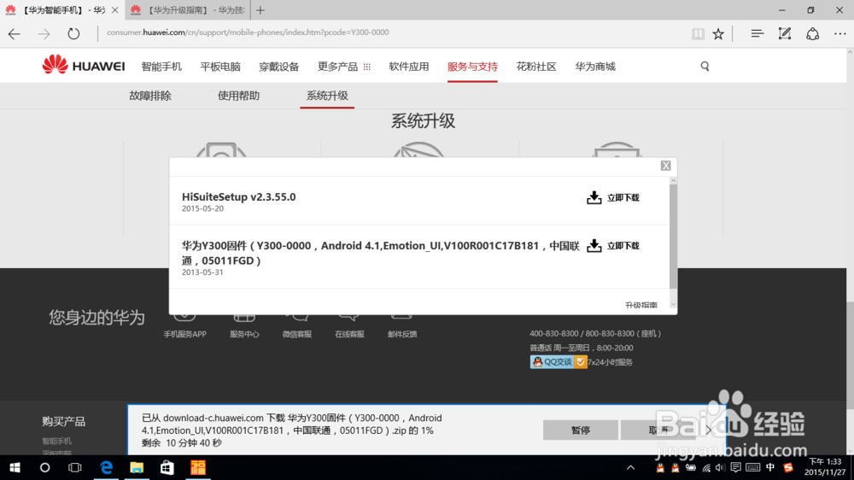Screen dimensions: 854x480
Task: Cancel the download with 取消 button
Action: coord(658,430)
